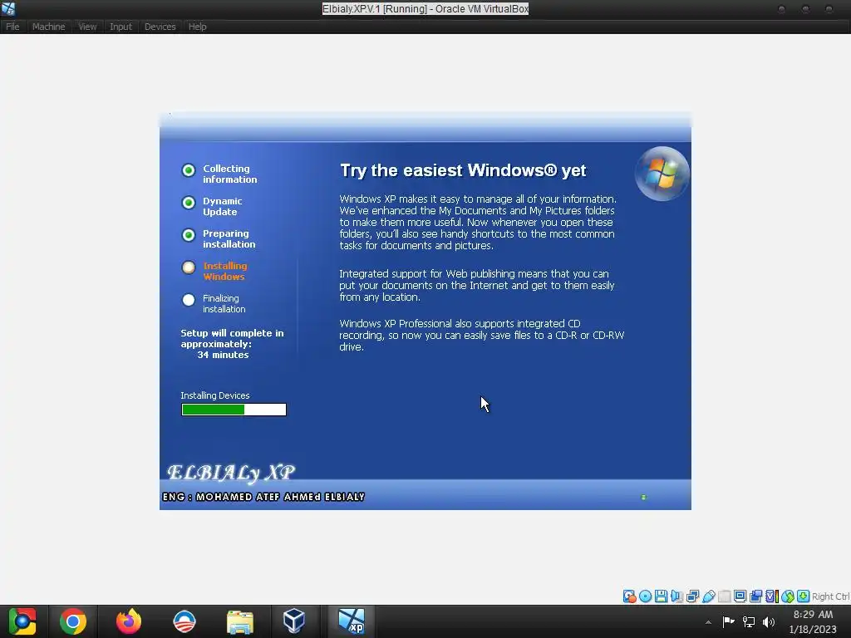Click the '34 minutes' time estimate
851x638 pixels.
click(223, 355)
